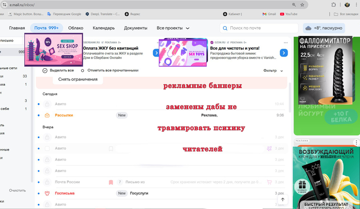Click the red Госписьма emblem icon
Screen dimensions: 360x209
point(47,193)
